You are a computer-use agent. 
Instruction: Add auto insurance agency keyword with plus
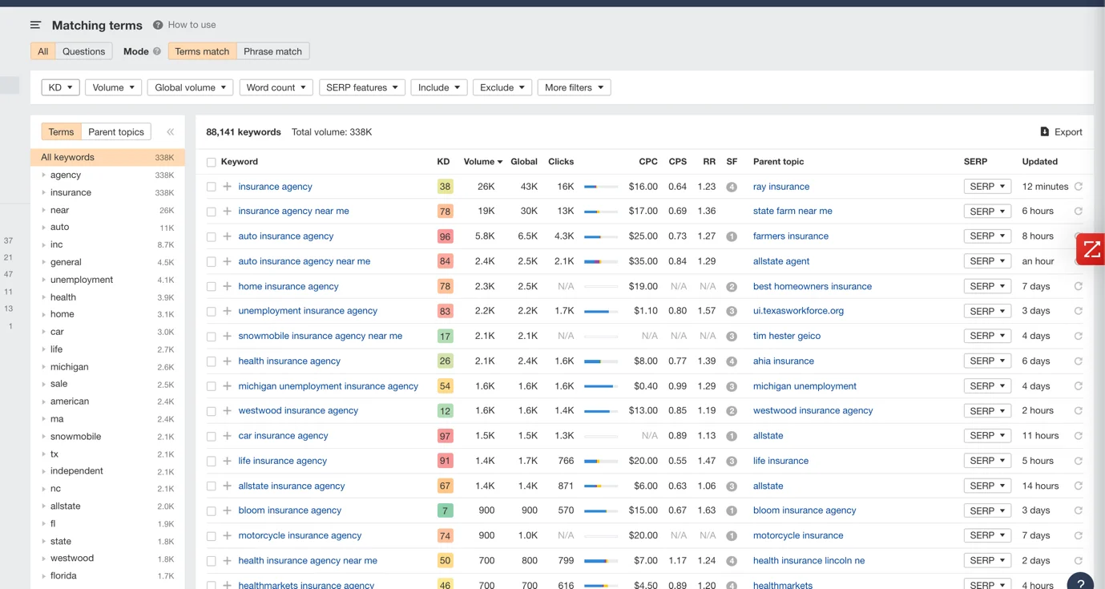(x=228, y=236)
